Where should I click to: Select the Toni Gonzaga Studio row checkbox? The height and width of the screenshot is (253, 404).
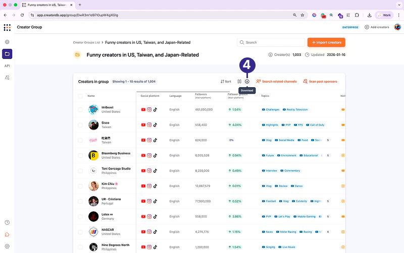[x=80, y=171]
